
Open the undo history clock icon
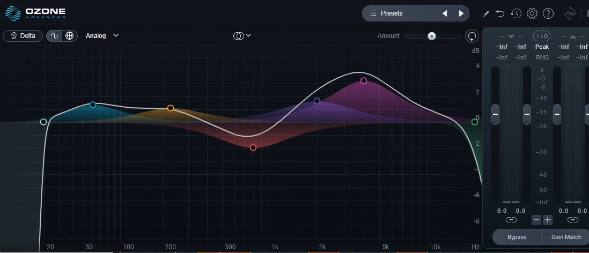516,13
